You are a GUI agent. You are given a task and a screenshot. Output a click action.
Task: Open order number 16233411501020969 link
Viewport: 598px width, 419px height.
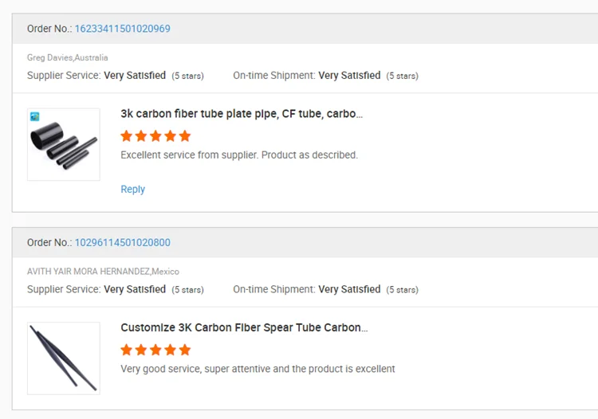click(x=122, y=29)
